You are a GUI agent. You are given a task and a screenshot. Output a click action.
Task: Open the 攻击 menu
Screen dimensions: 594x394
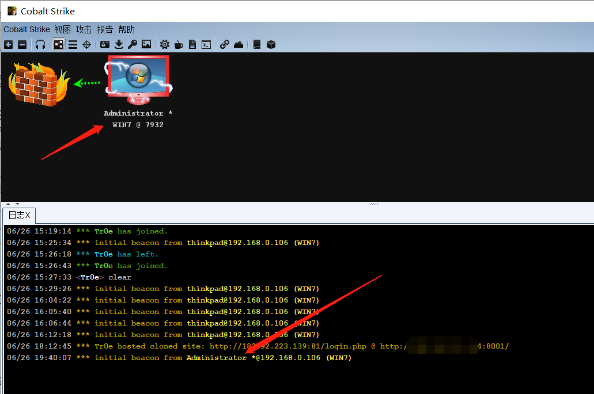pyautogui.click(x=84, y=29)
